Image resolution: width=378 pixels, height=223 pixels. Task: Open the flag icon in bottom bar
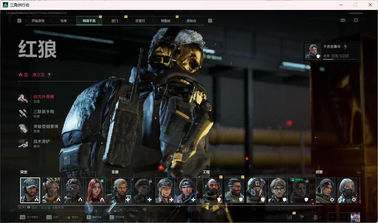point(302,217)
